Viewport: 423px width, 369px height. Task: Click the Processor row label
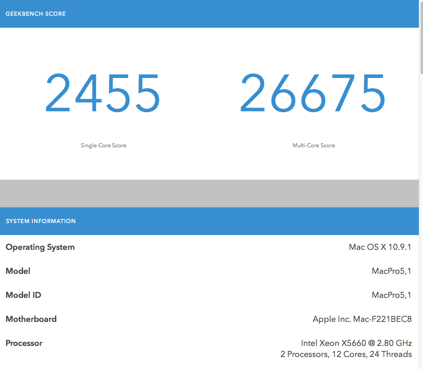click(24, 343)
